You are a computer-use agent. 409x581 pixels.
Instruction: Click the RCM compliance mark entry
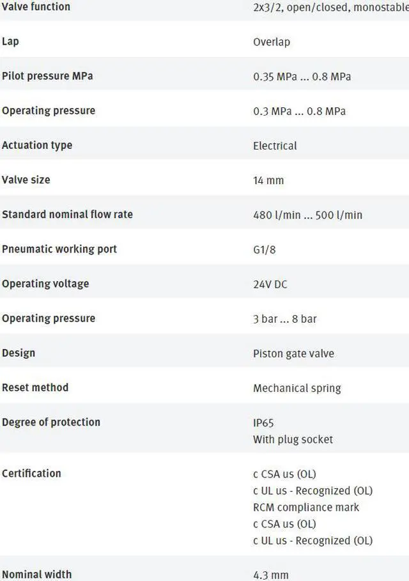point(306,507)
